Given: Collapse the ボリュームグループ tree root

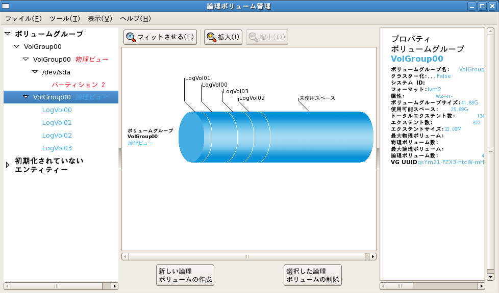Looking at the screenshot, I should (x=7, y=34).
